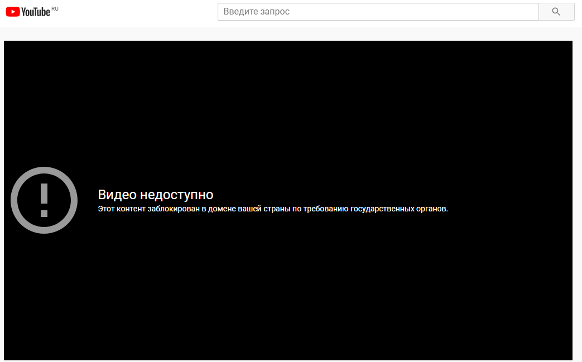Click the 'Видео недоступно' heading

[x=156, y=195]
